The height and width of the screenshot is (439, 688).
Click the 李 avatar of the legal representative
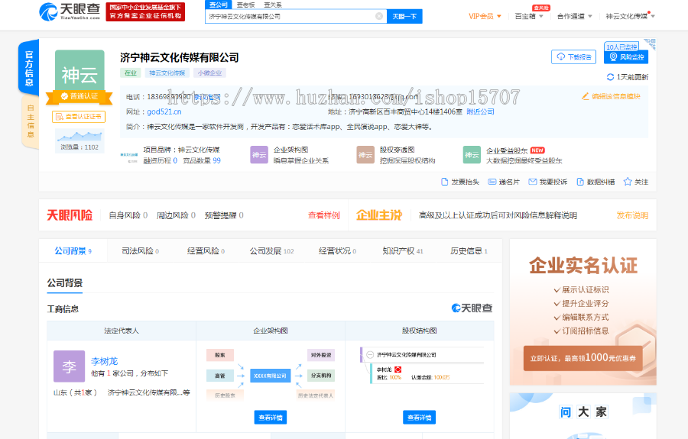tap(69, 366)
